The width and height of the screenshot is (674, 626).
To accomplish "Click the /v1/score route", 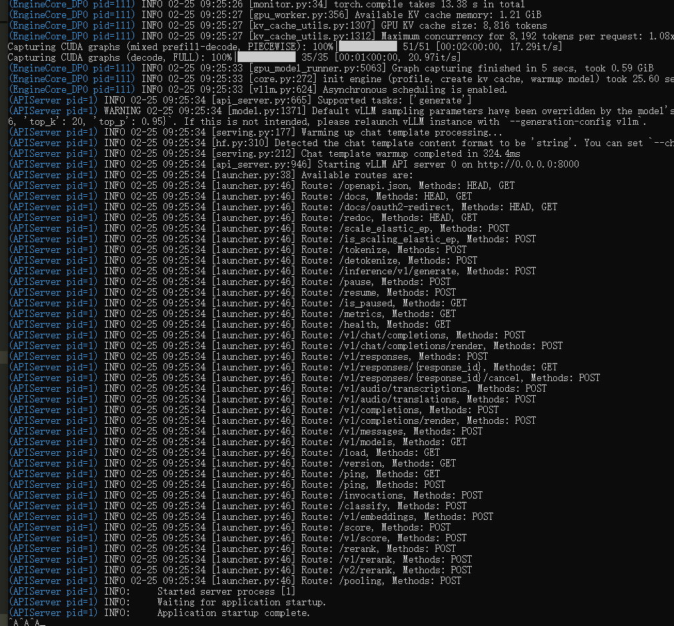I will (x=364, y=539).
